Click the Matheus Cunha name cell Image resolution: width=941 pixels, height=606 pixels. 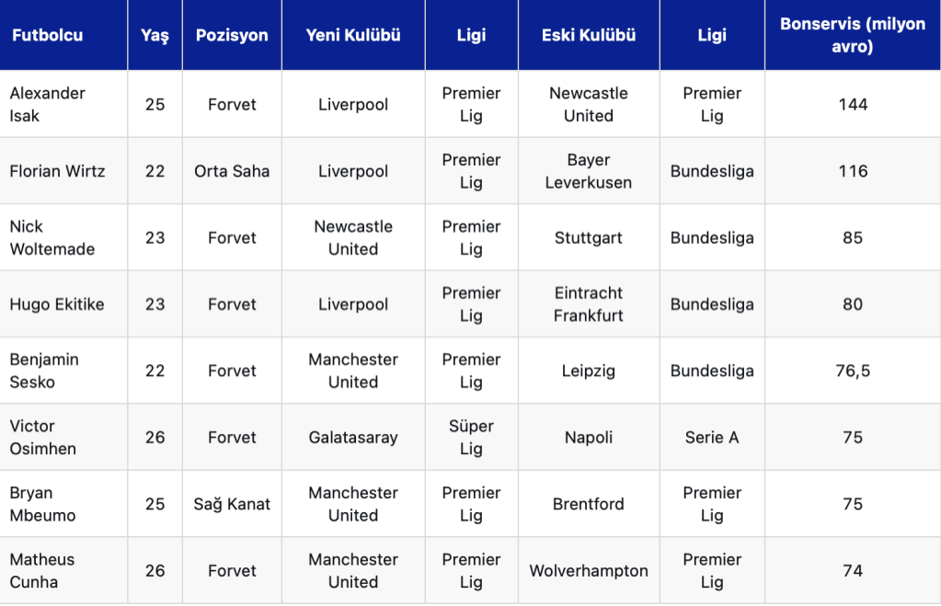click(42, 571)
